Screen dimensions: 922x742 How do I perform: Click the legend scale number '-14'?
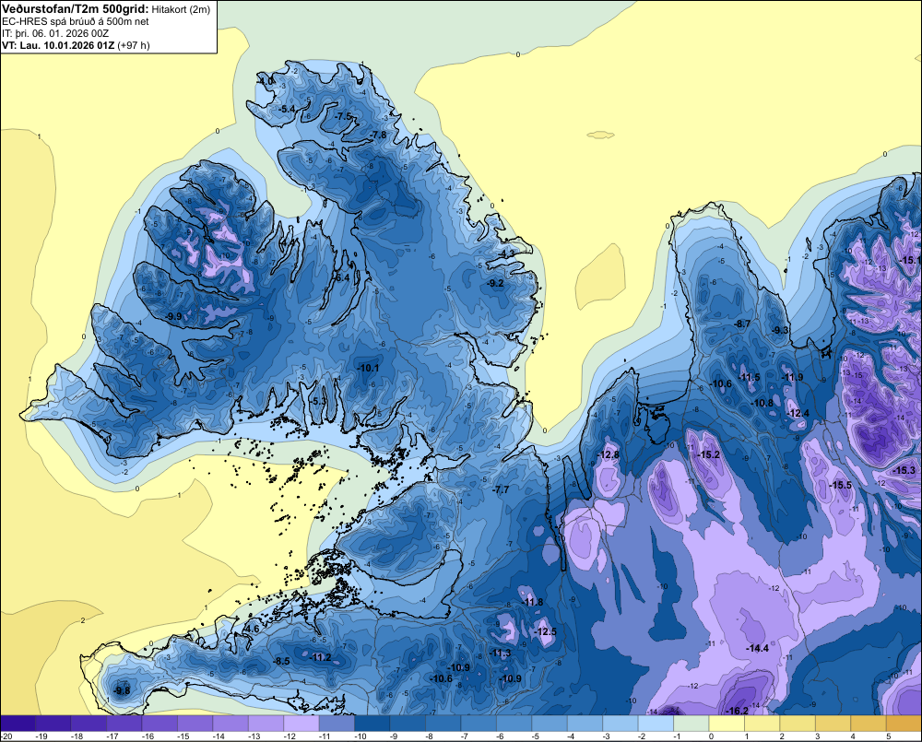point(219,736)
